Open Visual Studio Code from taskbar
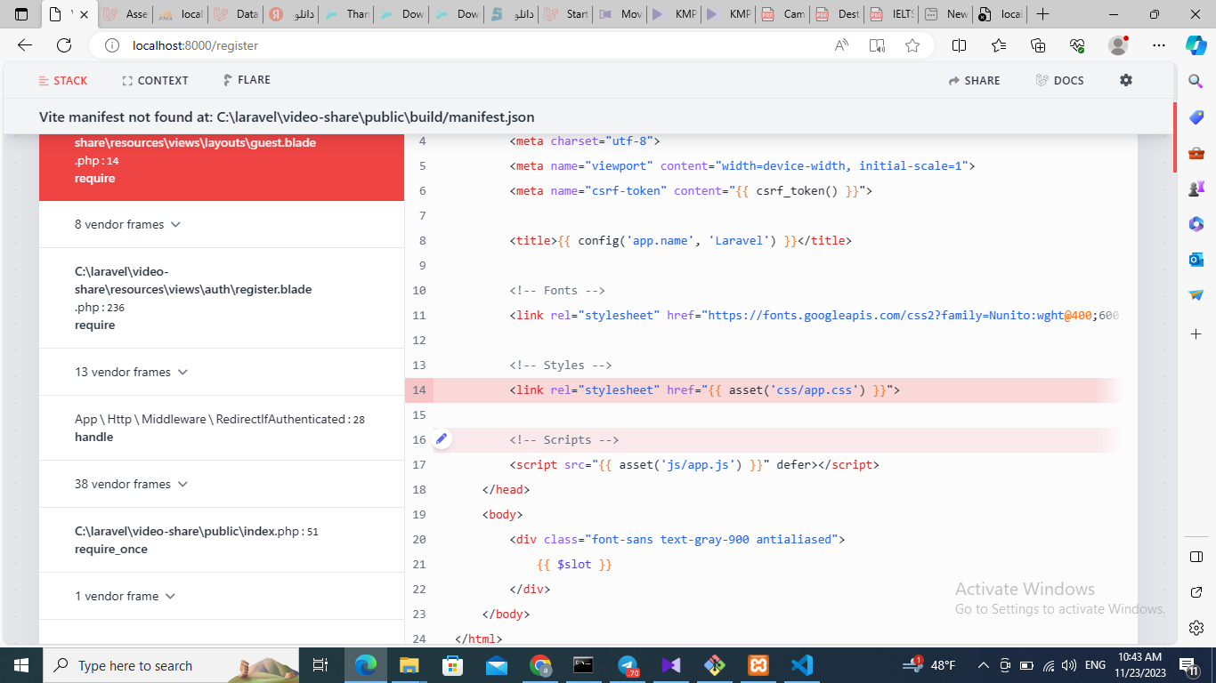 click(x=801, y=665)
